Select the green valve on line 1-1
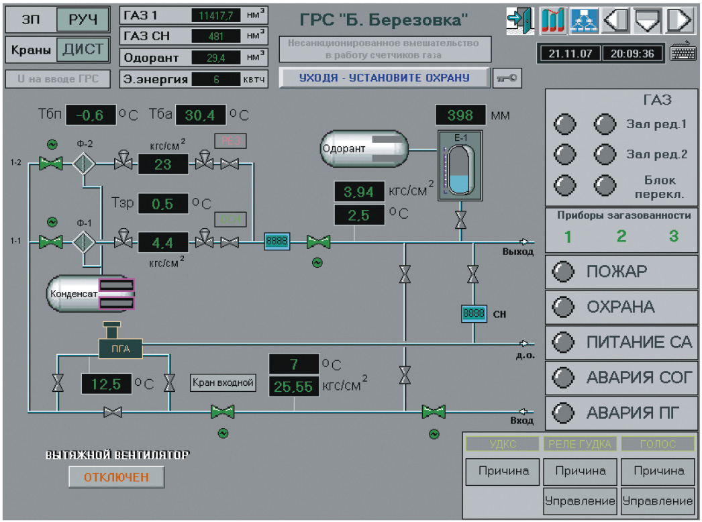 [50, 242]
